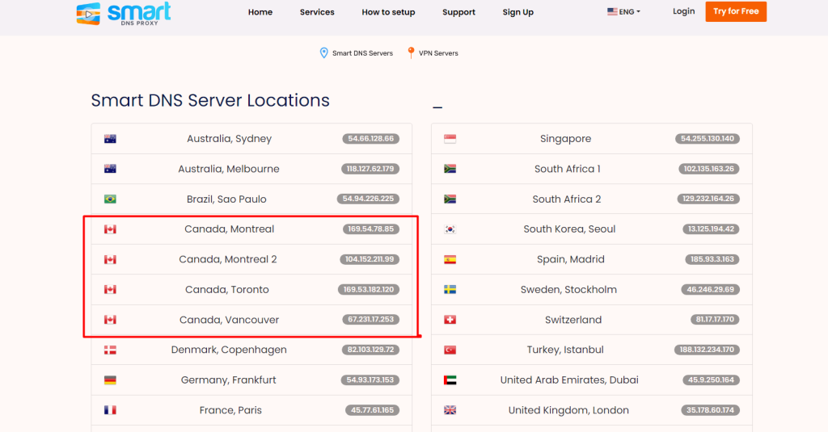The width and height of the screenshot is (828, 432).
Task: Go to the Home menu item
Action: [260, 12]
